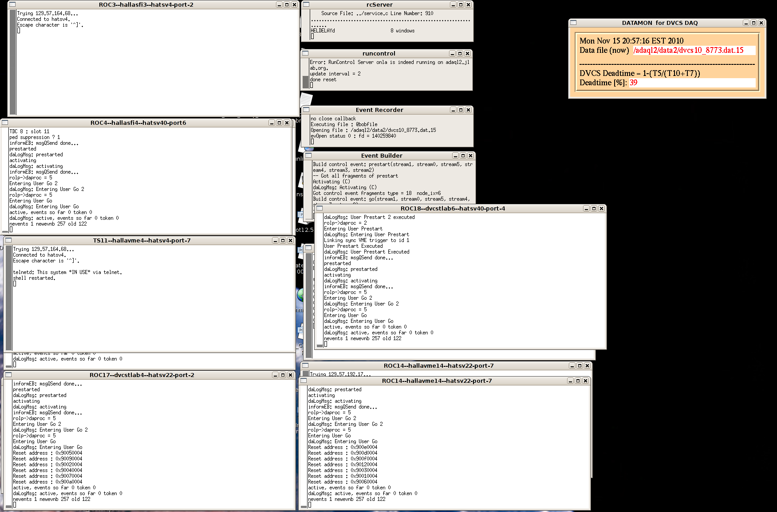Click 'Linking sync VME trigger to id 1' line
Image resolution: width=777 pixels, height=512 pixels.
367,240
